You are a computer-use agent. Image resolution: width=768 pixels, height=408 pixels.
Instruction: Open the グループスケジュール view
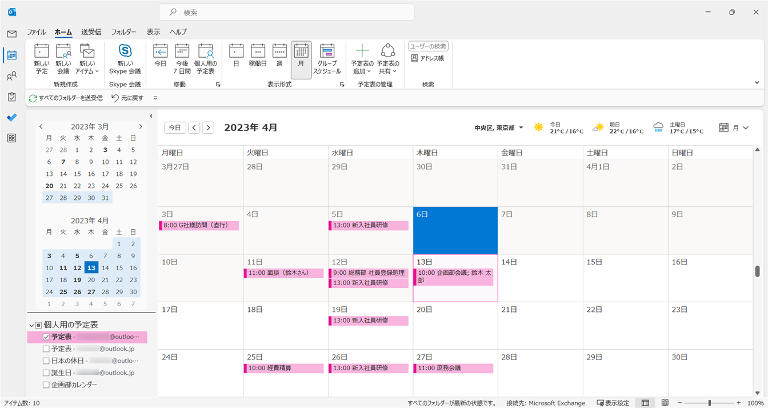tap(327, 53)
